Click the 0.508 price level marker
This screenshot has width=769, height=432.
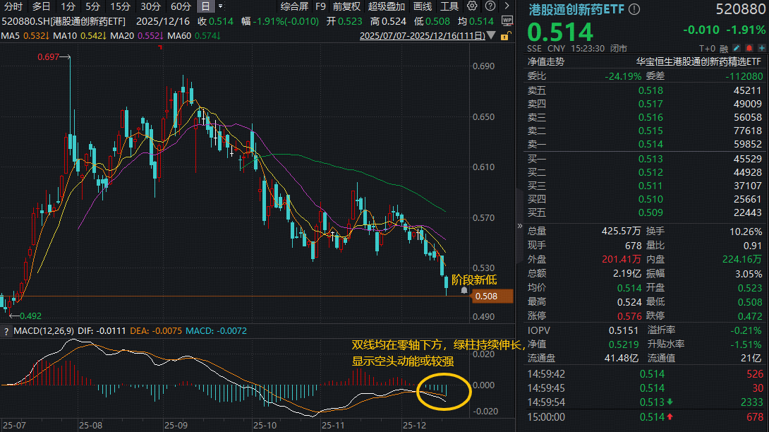[486, 296]
